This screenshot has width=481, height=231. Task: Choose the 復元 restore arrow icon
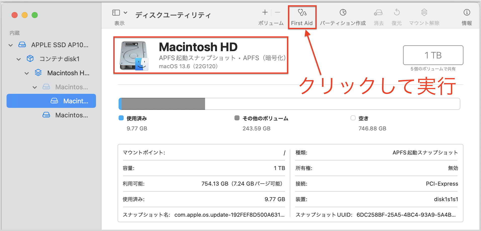point(397,12)
